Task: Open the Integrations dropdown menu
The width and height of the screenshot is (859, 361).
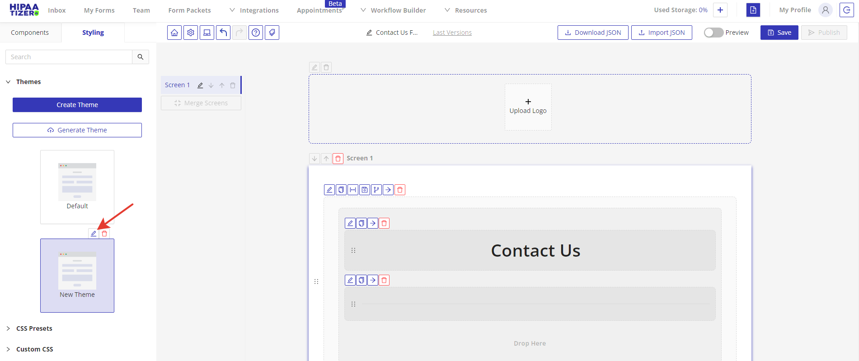Action: [254, 10]
